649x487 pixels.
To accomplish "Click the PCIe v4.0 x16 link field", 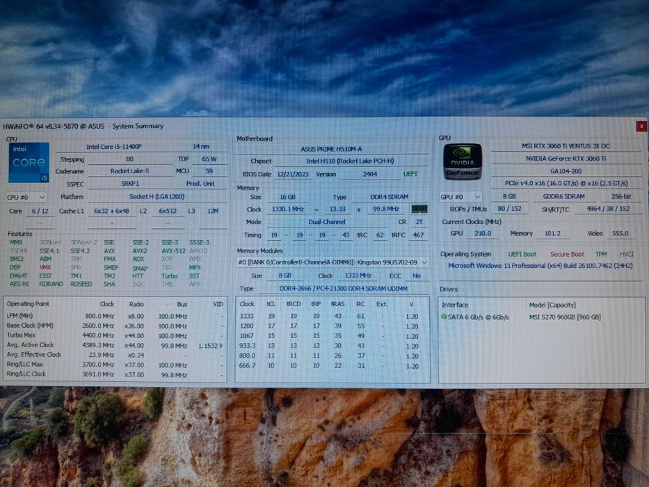I will click(566, 183).
